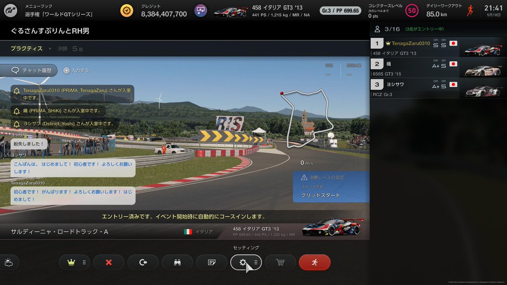Click グリッドスタート start type text
The height and width of the screenshot is (285, 507).
coord(321,195)
